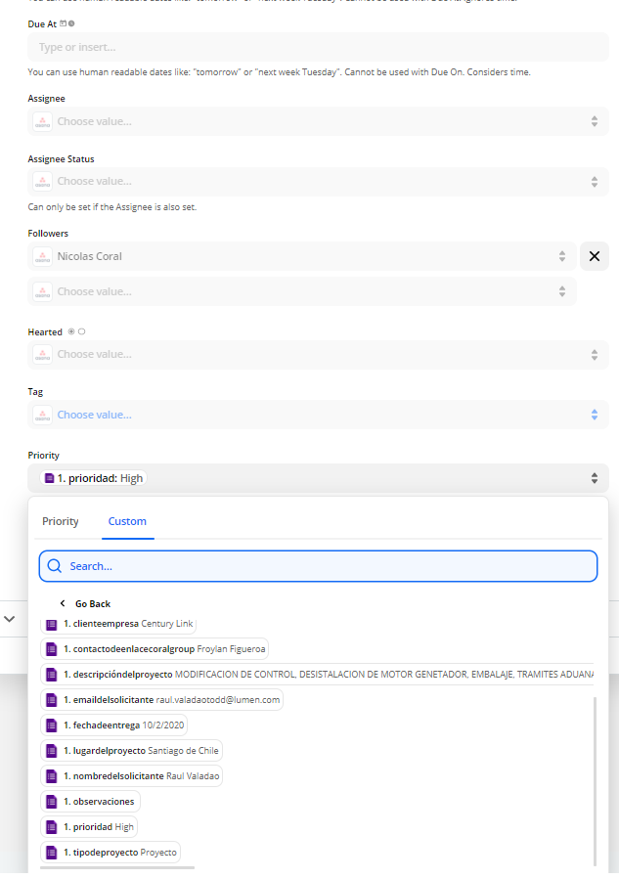Choose the emaildelsolicitante field value
Screen dimensions: 619x879
[163, 700]
